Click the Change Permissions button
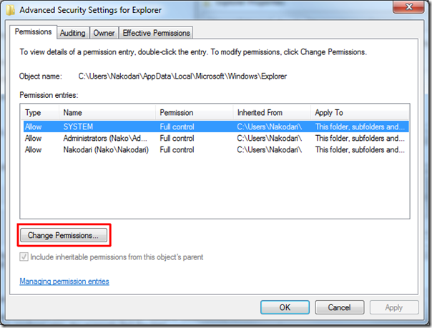The height and width of the screenshot is (328, 432). pyautogui.click(x=64, y=234)
